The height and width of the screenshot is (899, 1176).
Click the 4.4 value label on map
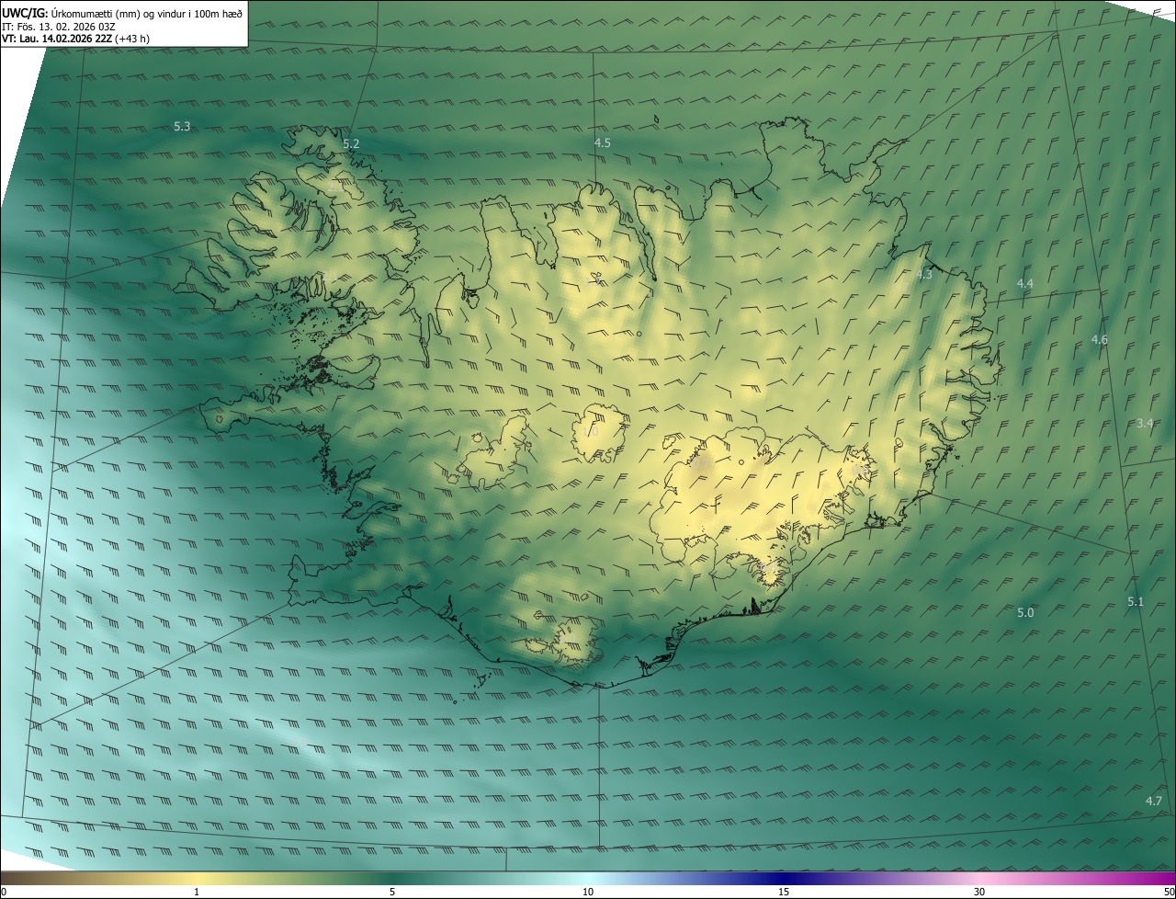coord(1024,284)
